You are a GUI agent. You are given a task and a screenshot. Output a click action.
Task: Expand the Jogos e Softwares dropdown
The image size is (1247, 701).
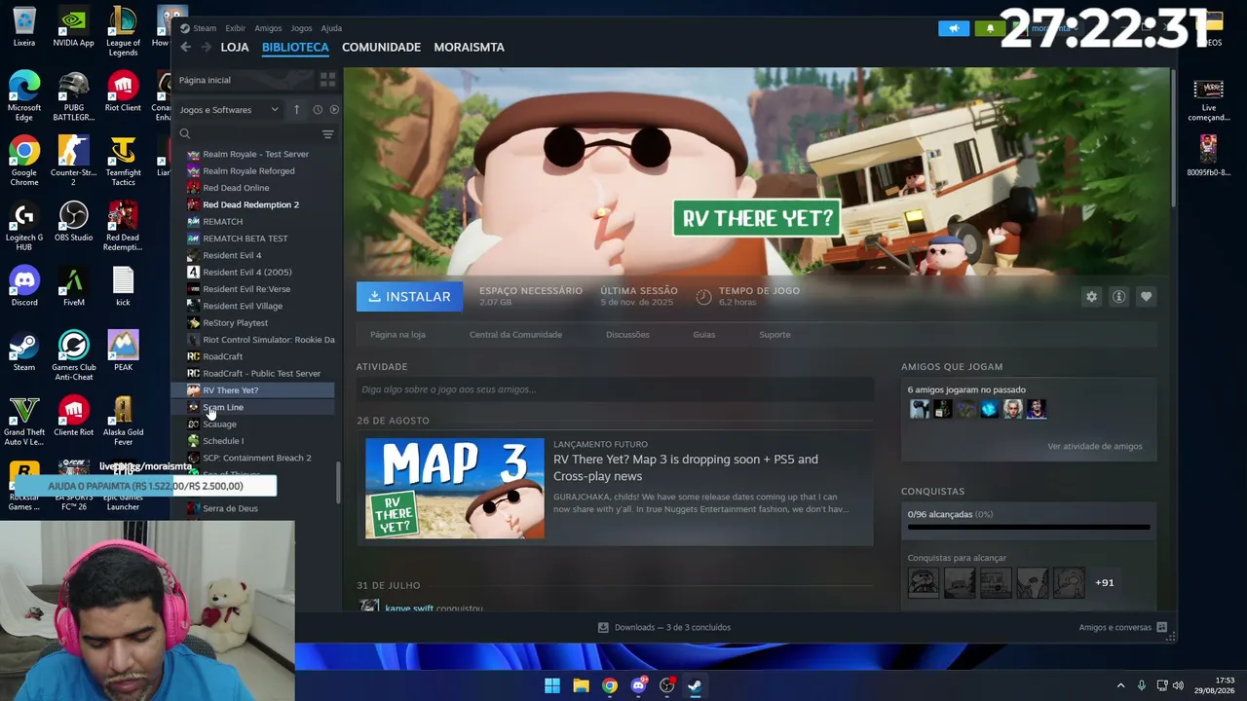[229, 110]
